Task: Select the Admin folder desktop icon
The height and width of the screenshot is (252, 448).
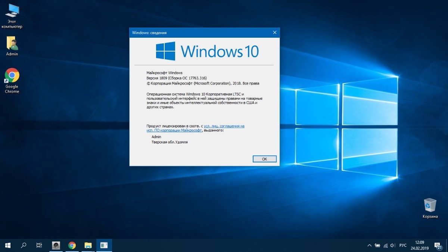Action: click(x=12, y=46)
